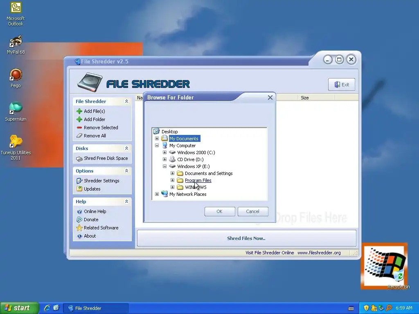Expand the WINDOWS folder node
The height and width of the screenshot is (314, 419).
(x=172, y=187)
